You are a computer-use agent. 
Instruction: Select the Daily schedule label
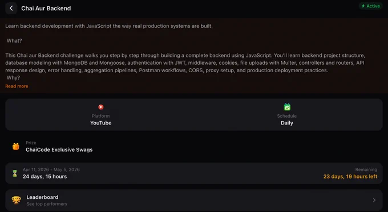[287, 123]
